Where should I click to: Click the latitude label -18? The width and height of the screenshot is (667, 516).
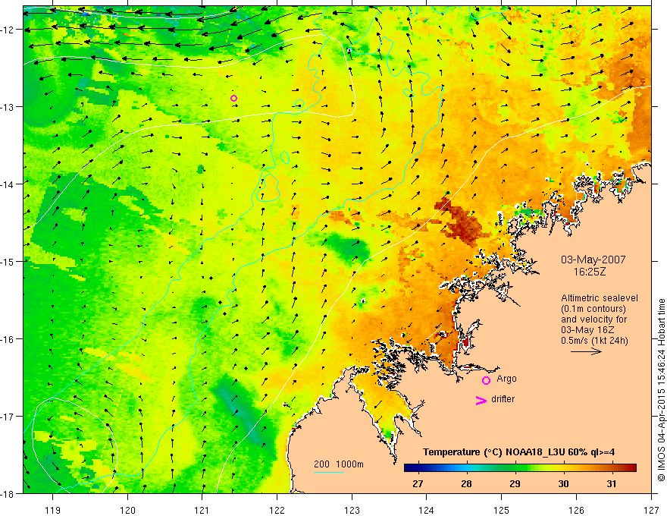(8, 493)
